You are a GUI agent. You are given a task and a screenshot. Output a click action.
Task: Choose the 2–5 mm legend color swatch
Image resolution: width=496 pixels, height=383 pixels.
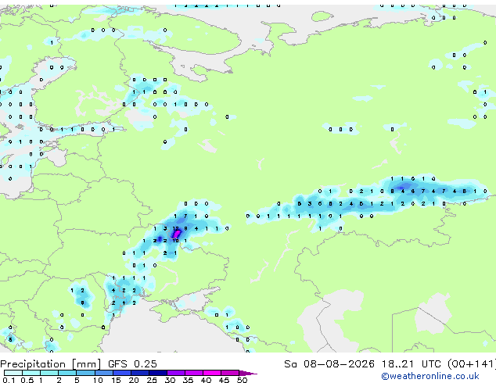[x=67, y=373]
